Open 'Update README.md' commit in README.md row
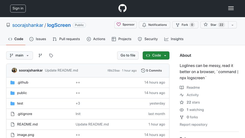The height and width of the screenshot is (138, 245). [92, 124]
